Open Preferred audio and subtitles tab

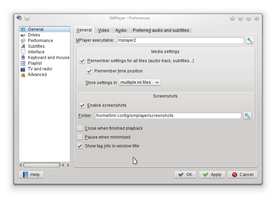click(161, 30)
